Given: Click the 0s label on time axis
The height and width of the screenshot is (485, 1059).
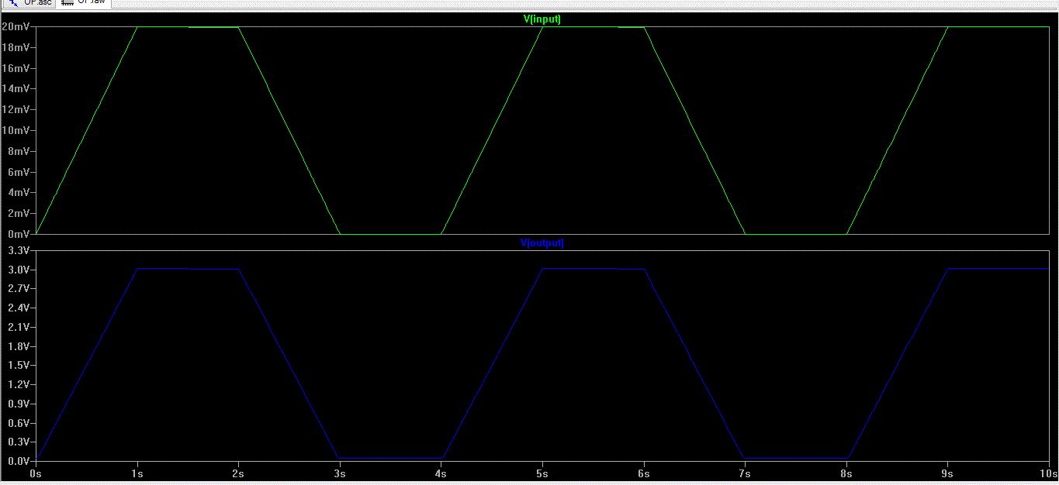Looking at the screenshot, I should click(x=35, y=472).
